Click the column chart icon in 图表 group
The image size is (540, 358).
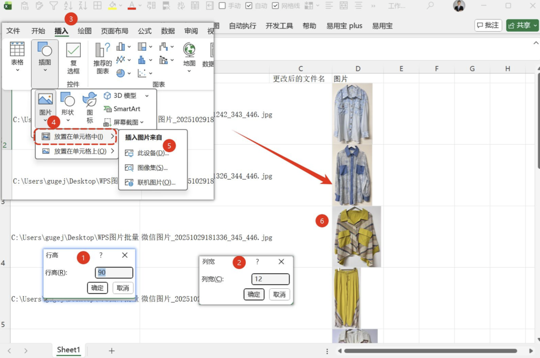[x=121, y=46]
